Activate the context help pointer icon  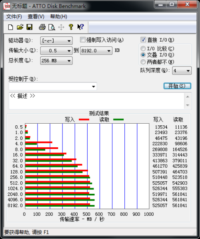tap(80, 27)
